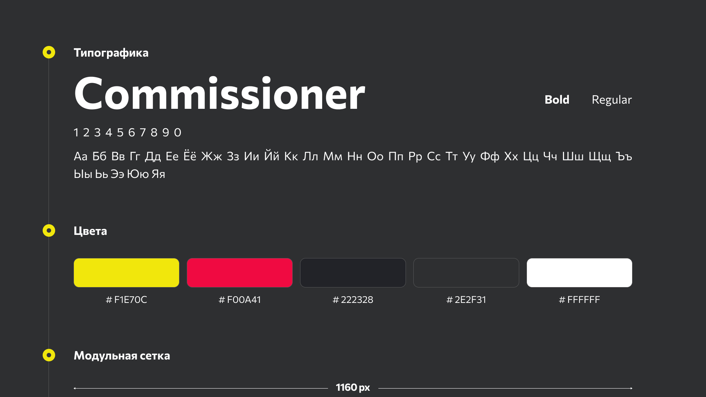Image resolution: width=706 pixels, height=397 pixels.
Task: Click the digits sample row 1234567890
Action: click(128, 132)
